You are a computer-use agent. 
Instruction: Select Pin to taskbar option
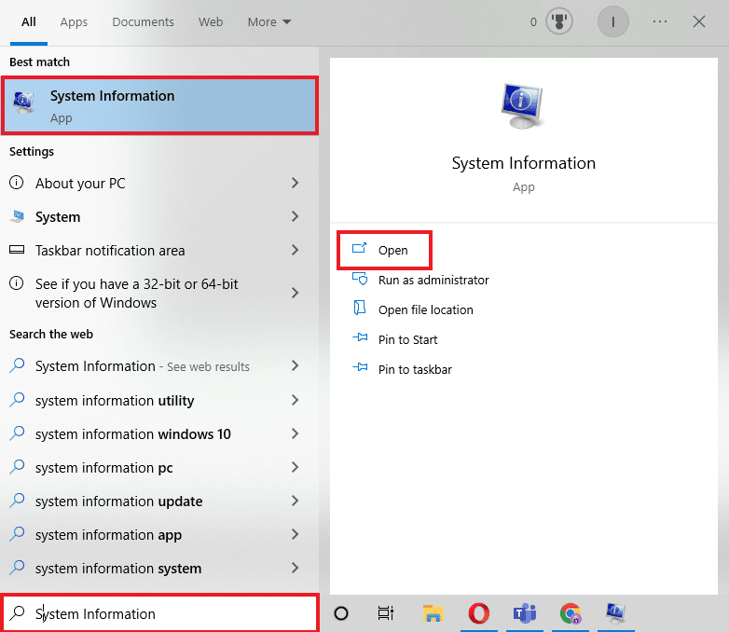tap(415, 369)
